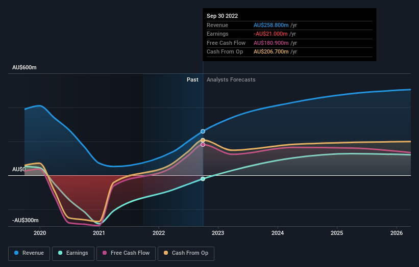
Task: Click the AU$206.700m cash from op value
Action: tap(271, 52)
